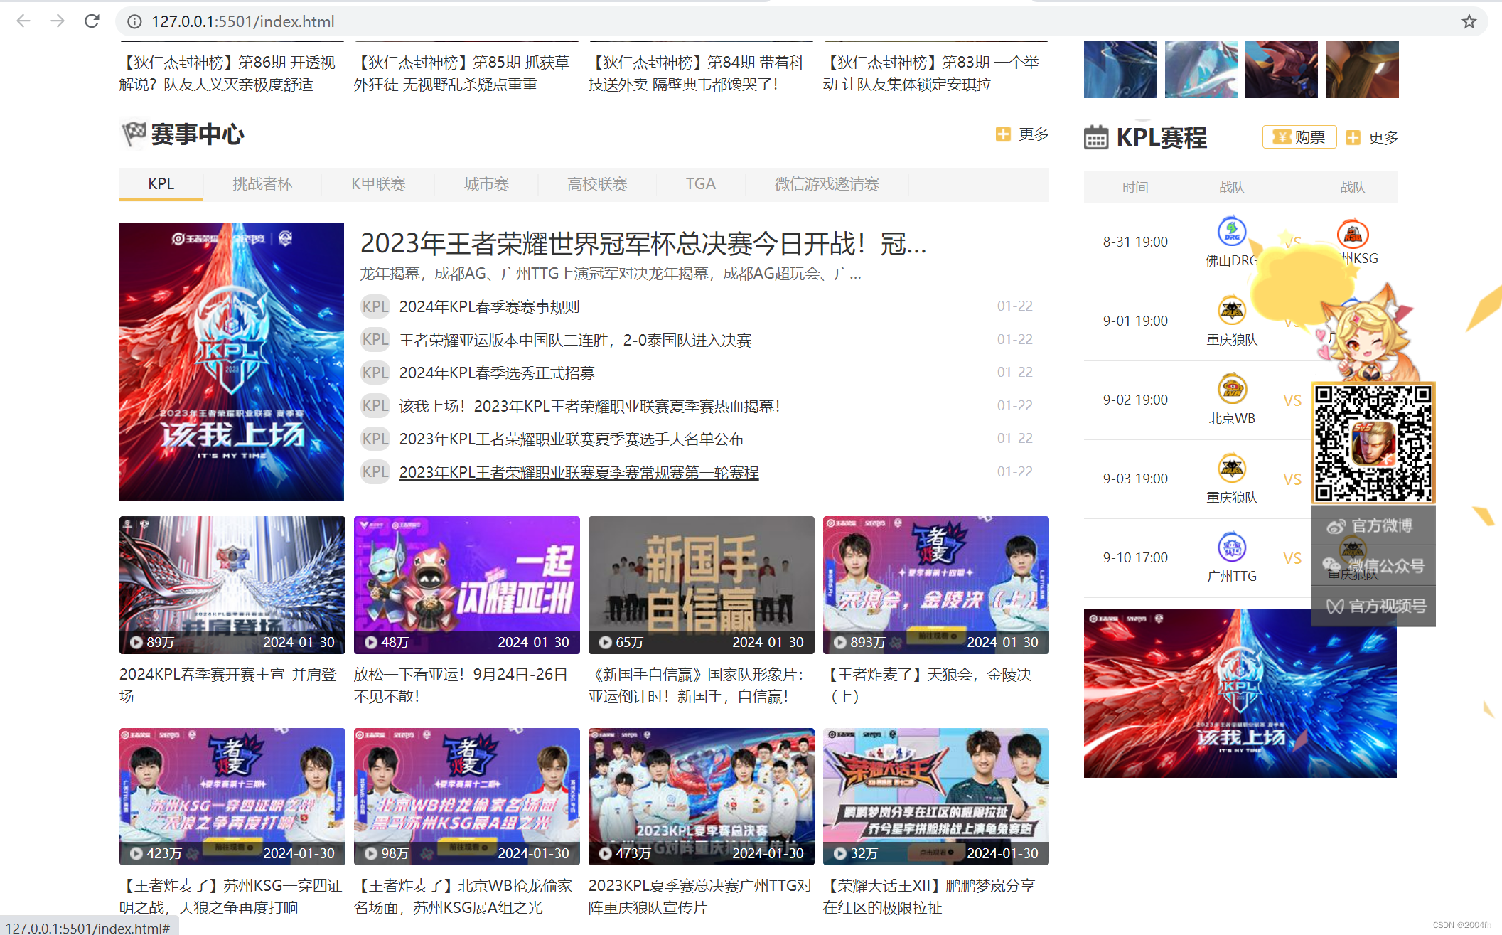Image resolution: width=1502 pixels, height=935 pixels.
Task: Click the 佛山DRG team logo
Action: pyautogui.click(x=1231, y=232)
